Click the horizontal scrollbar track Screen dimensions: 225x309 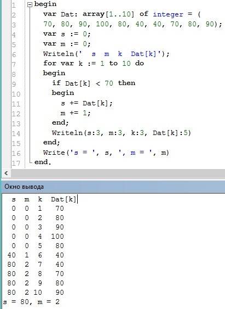pos(118,173)
